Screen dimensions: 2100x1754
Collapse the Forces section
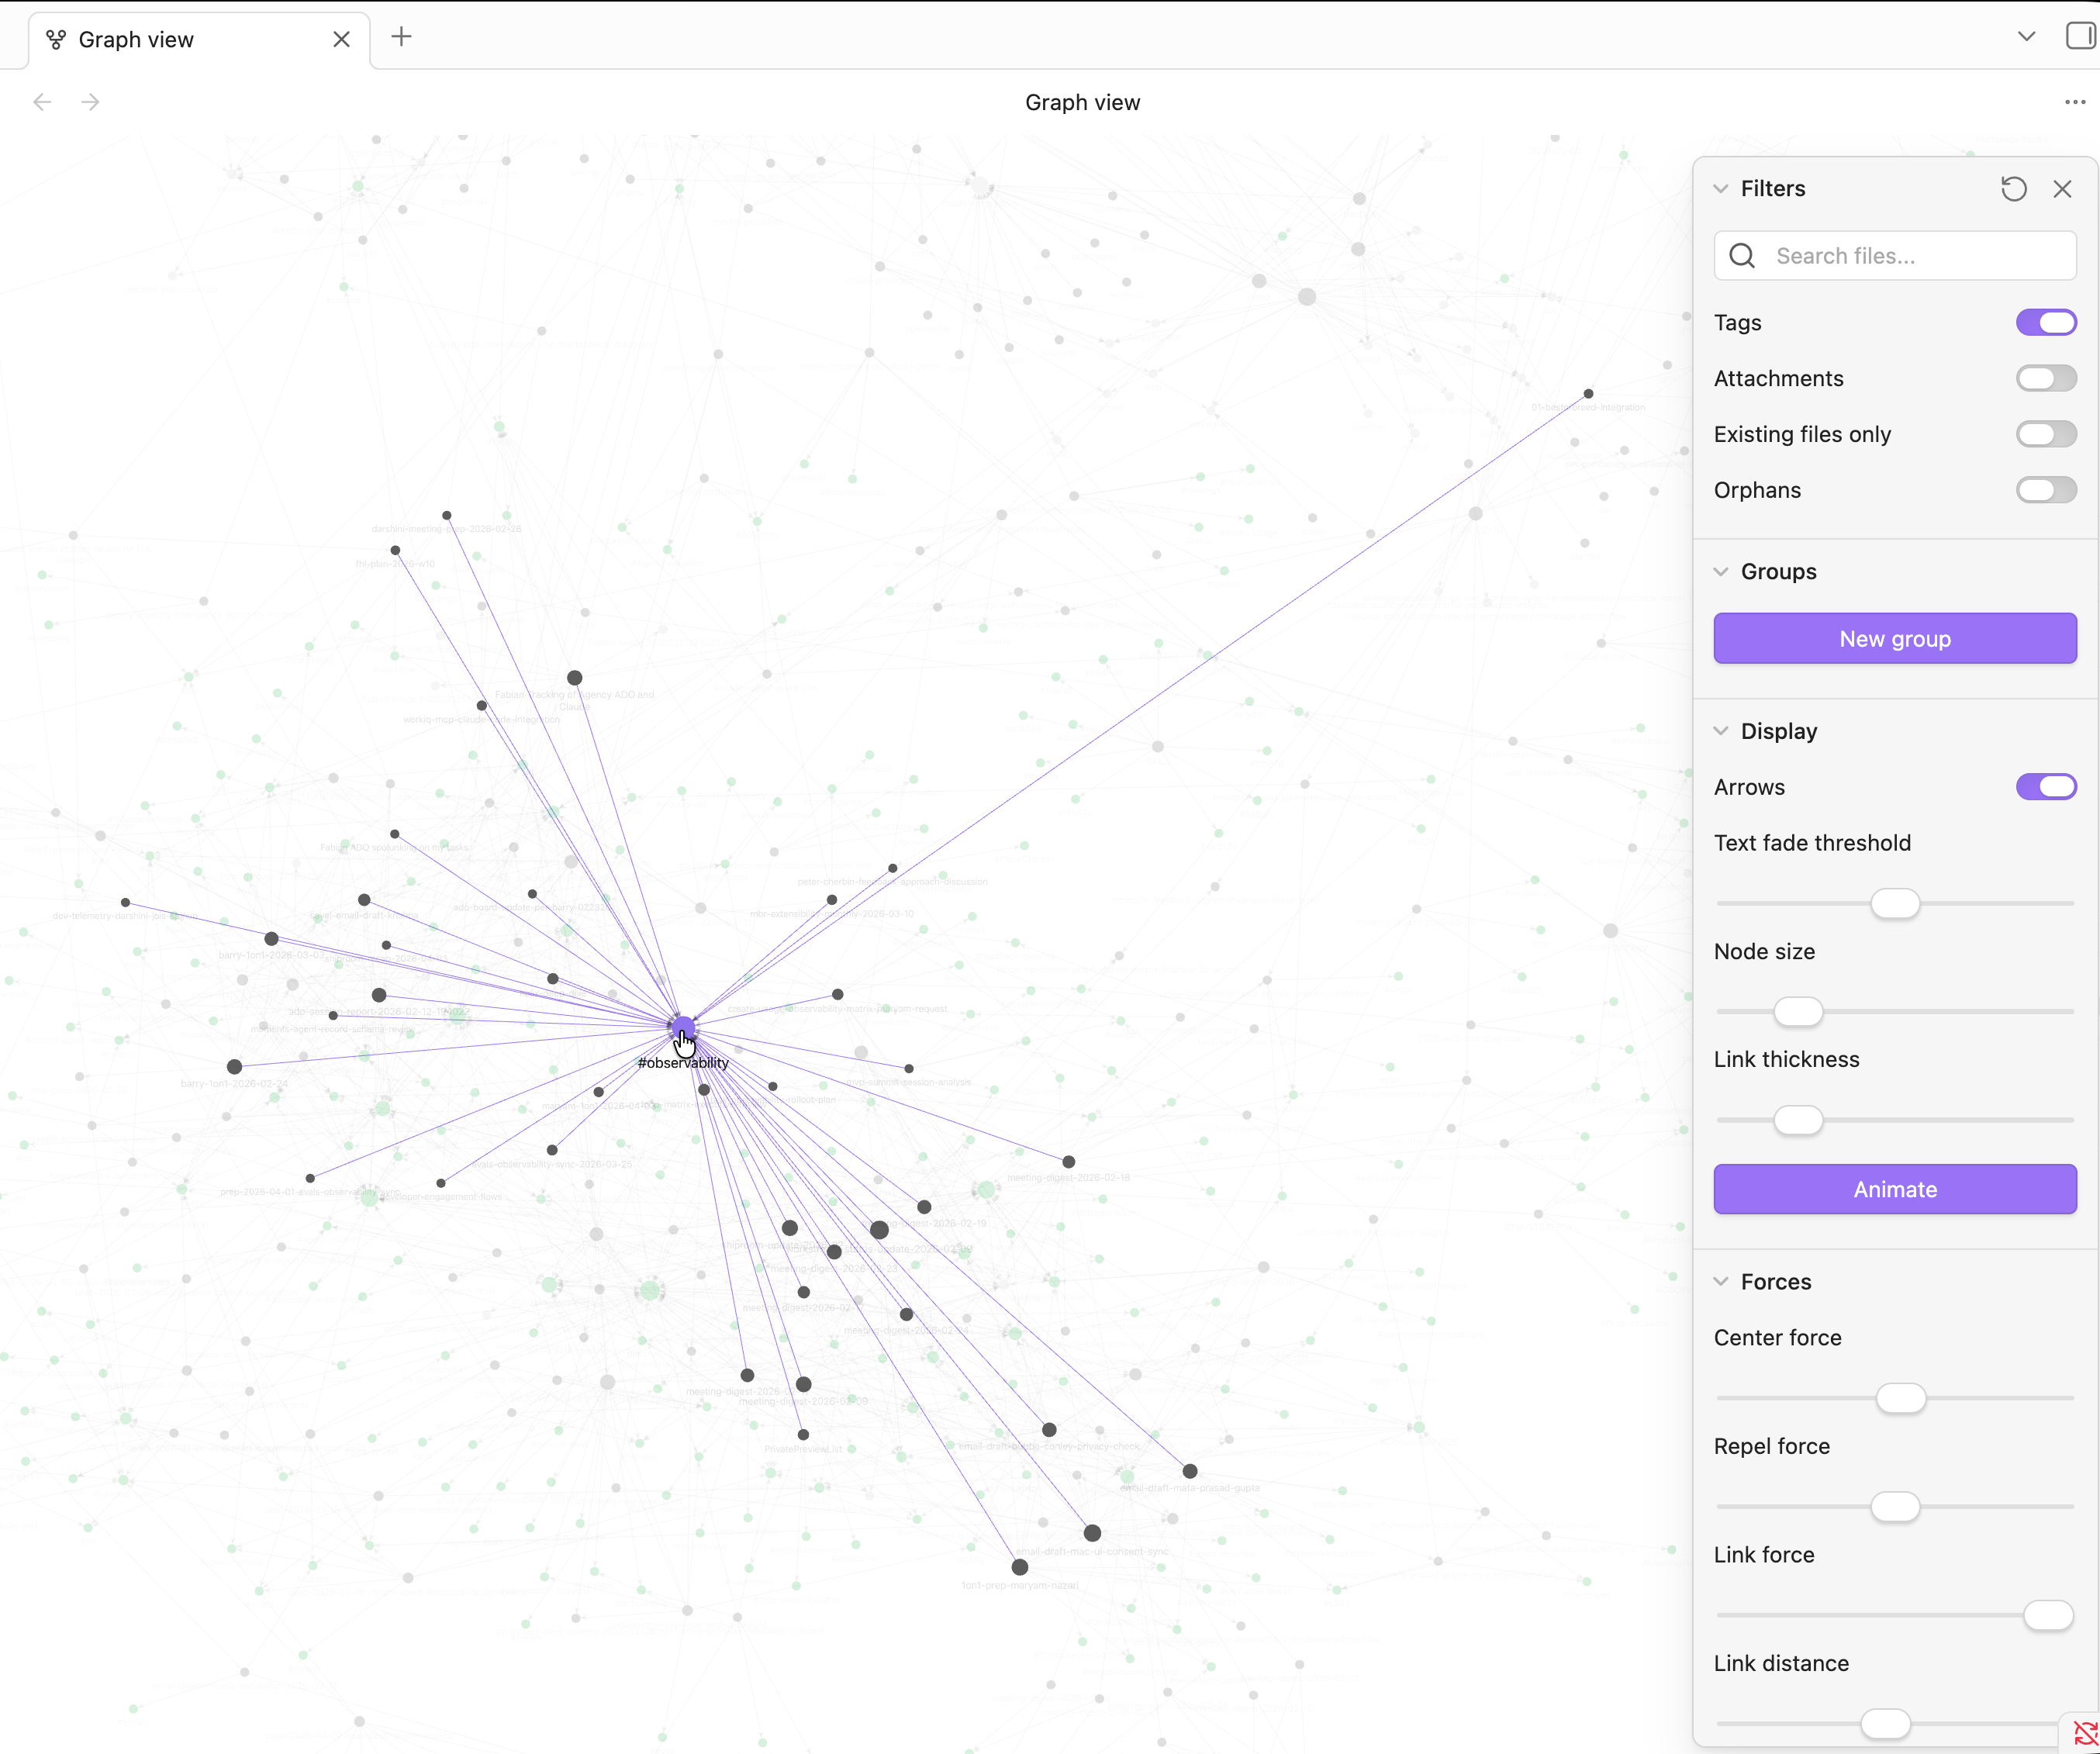click(1720, 1281)
